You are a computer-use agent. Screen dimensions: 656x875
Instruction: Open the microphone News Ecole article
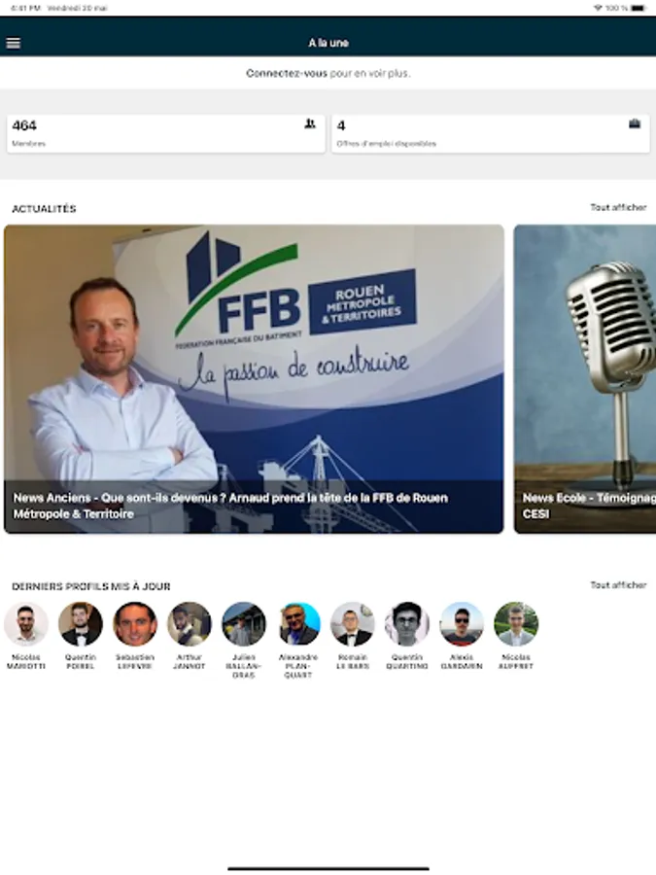tap(585, 379)
